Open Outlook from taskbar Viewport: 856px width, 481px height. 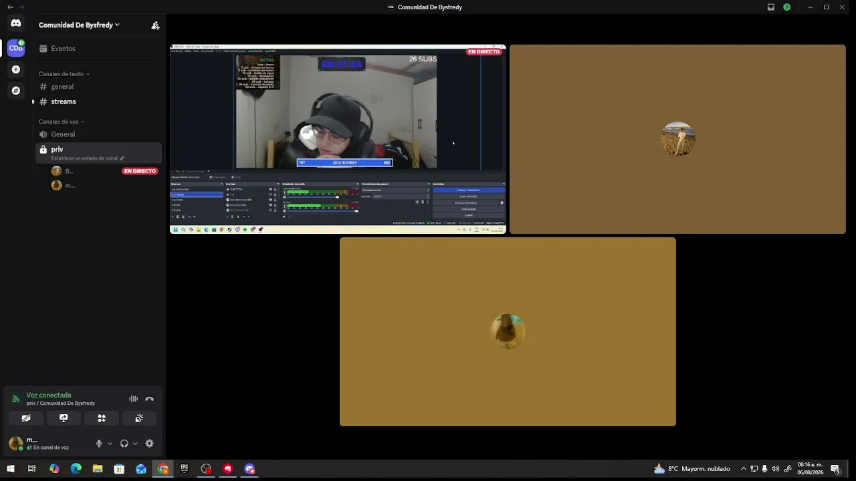[x=141, y=469]
